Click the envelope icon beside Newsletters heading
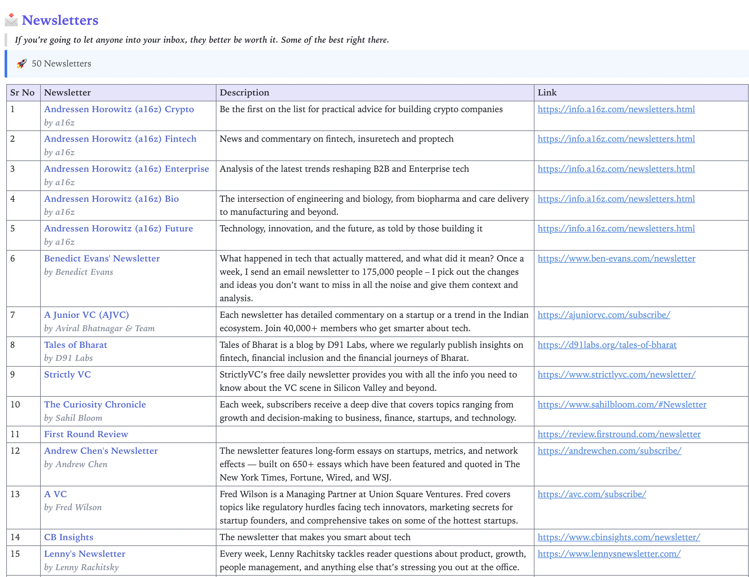Screen dimensions: 749x577 point(11,20)
